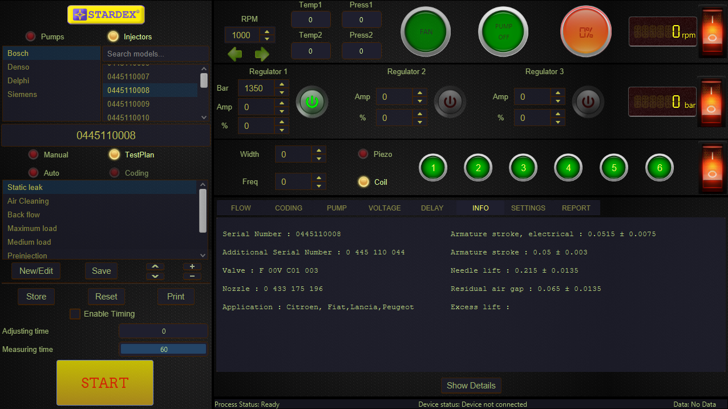The height and width of the screenshot is (409, 728).
Task: Click the Adjusting time field
Action: (164, 331)
